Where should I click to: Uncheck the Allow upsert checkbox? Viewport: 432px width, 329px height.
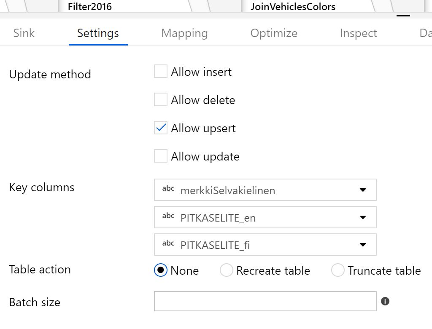(161, 128)
